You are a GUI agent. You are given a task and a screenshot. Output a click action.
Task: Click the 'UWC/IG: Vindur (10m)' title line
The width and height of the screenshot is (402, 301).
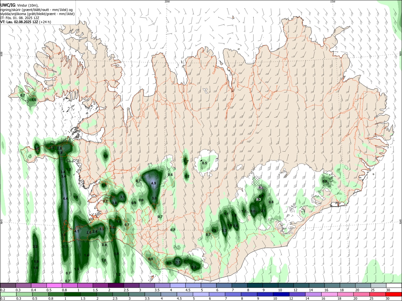[19, 5]
